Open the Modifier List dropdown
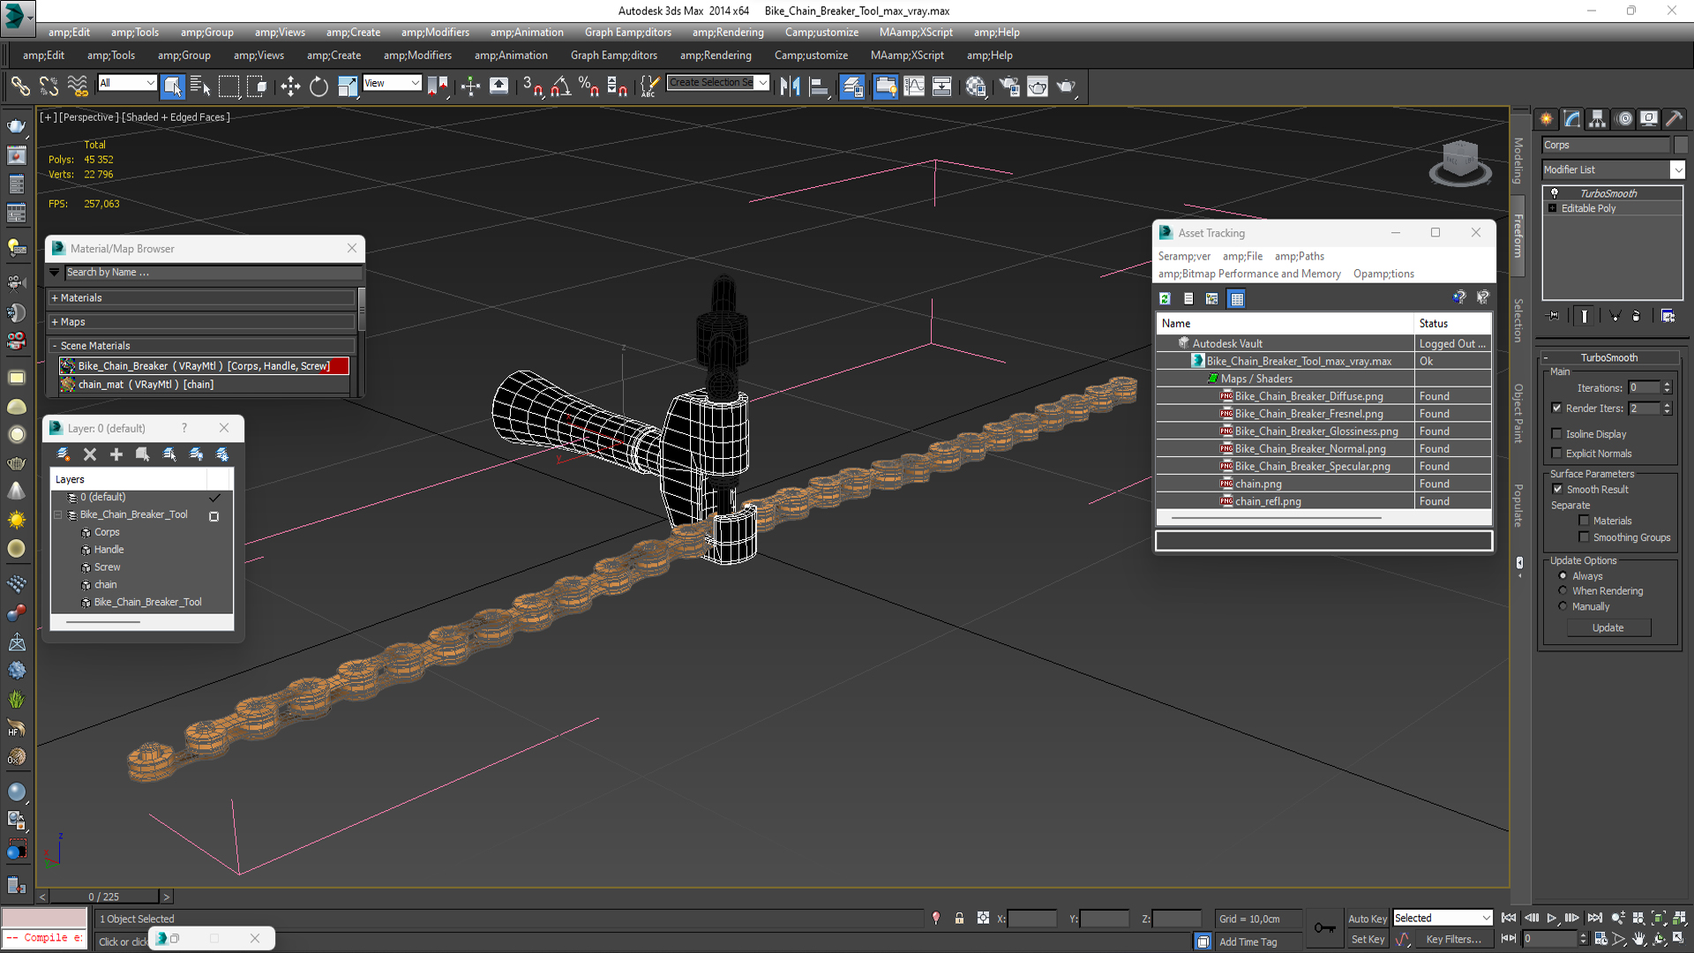Image resolution: width=1694 pixels, height=953 pixels. click(1677, 169)
